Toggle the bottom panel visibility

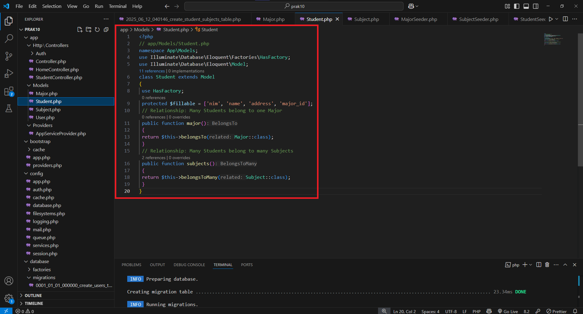526,6
